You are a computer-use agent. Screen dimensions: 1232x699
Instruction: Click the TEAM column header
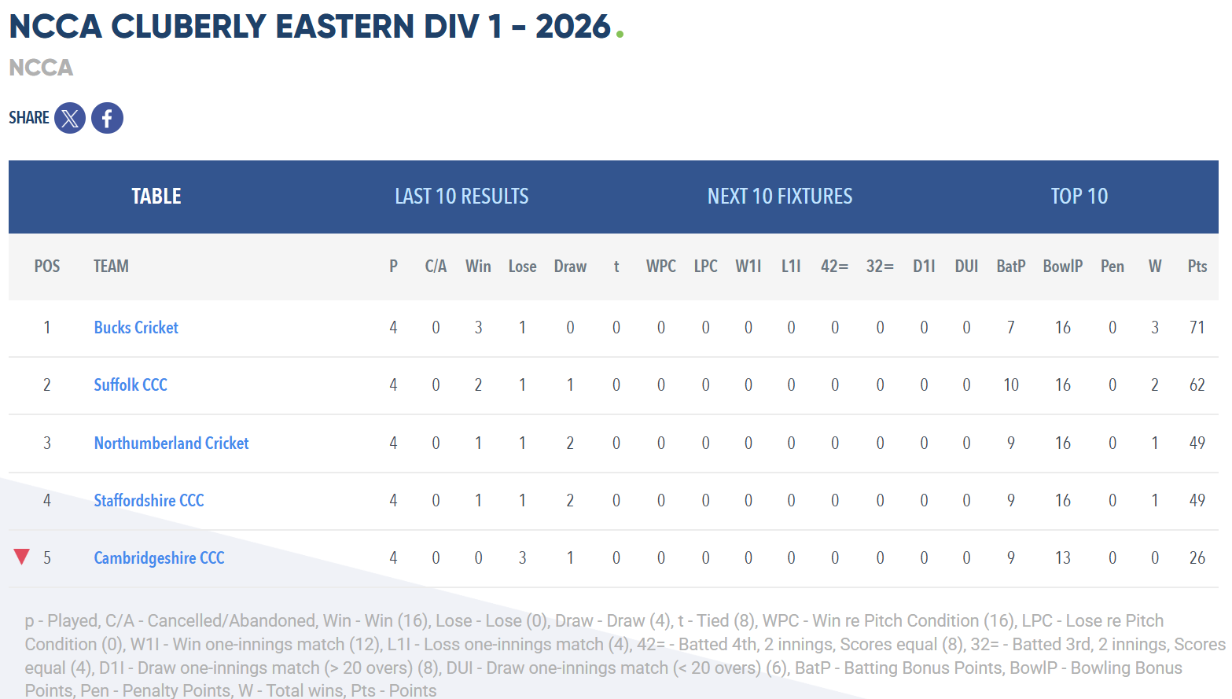111,267
